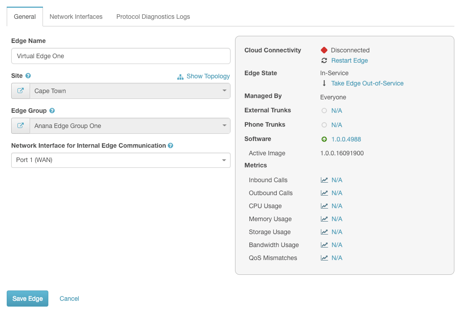Open Site help question mark icon
Viewport: 462px width, 316px height.
(28, 76)
